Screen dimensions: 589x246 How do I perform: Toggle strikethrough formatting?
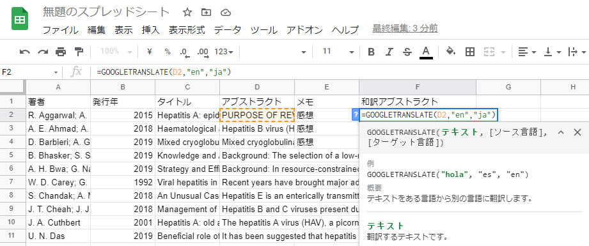tap(407, 52)
